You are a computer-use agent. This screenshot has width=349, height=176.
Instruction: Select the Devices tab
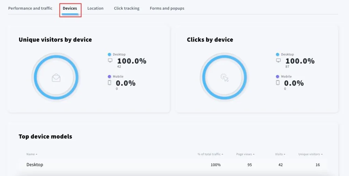[x=70, y=8]
